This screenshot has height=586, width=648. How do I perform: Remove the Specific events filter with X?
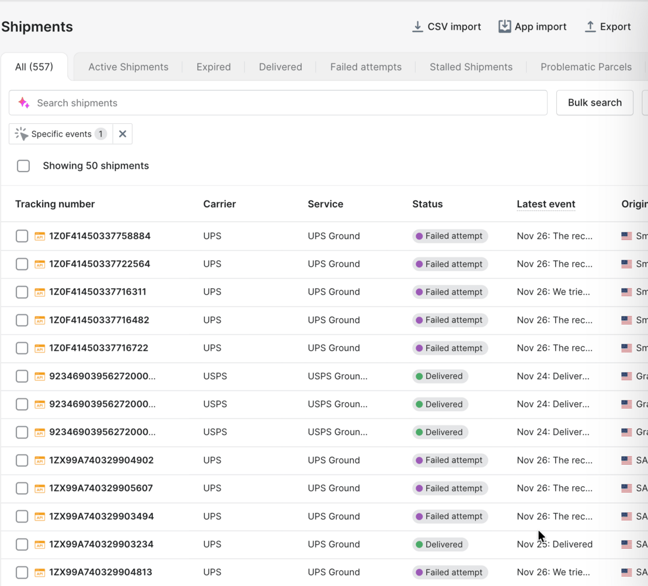point(123,134)
